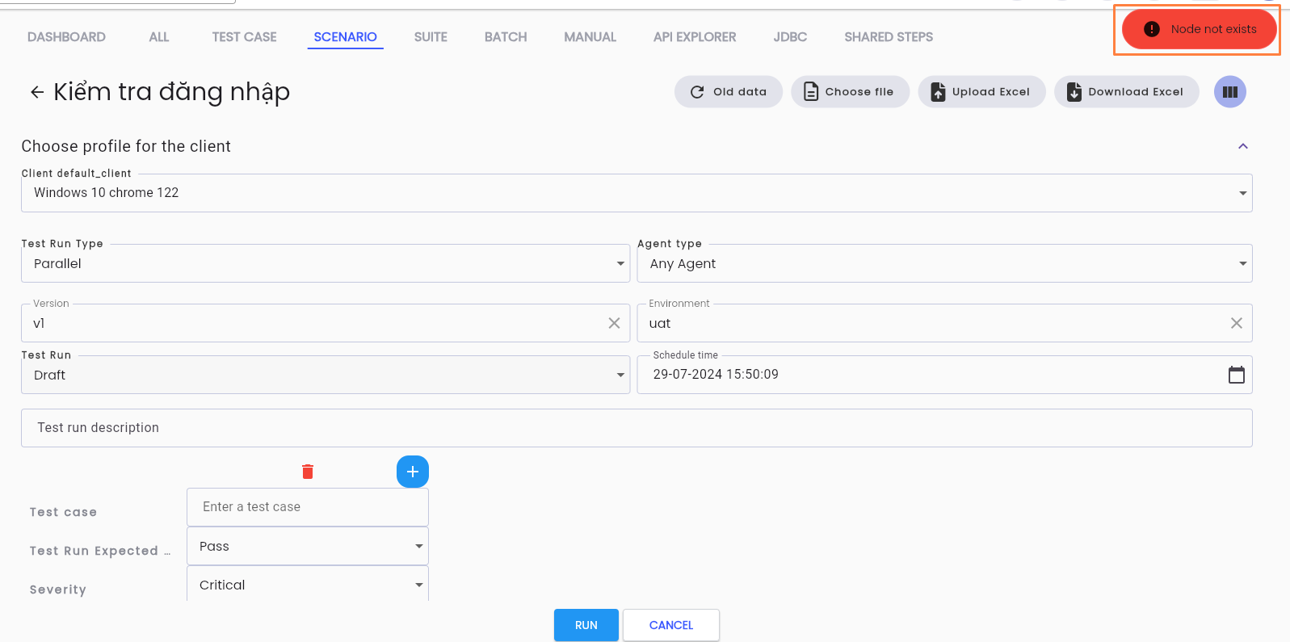
Task: Click the Download Excel button
Action: [x=1126, y=92]
